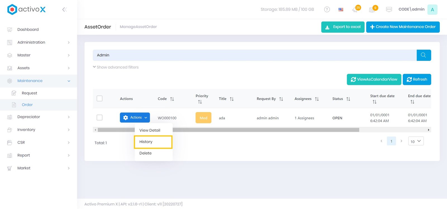Open the page size 10 dropdown
This screenshot has height=209, width=447.
(x=416, y=141)
